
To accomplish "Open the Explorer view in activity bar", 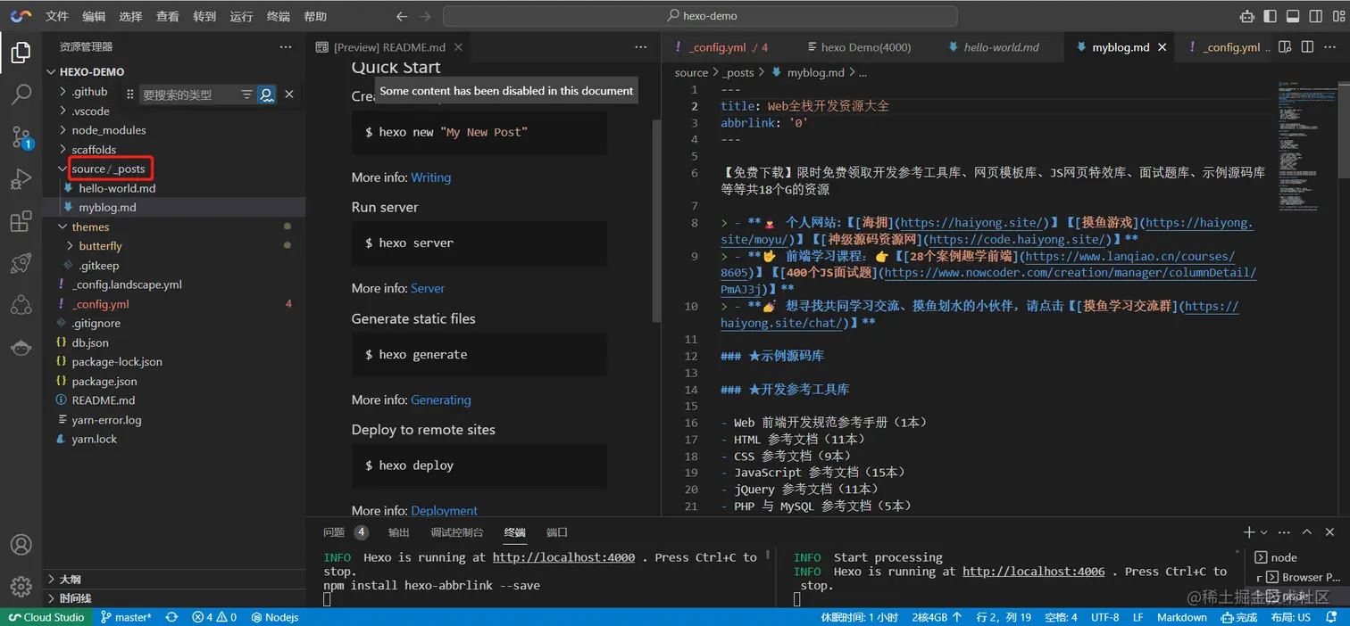I will [21, 53].
